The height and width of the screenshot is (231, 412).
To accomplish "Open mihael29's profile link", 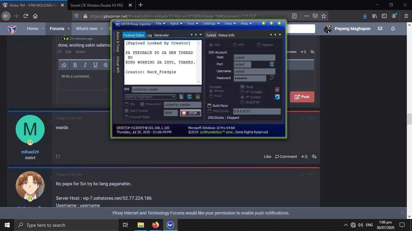I will coord(30,152).
